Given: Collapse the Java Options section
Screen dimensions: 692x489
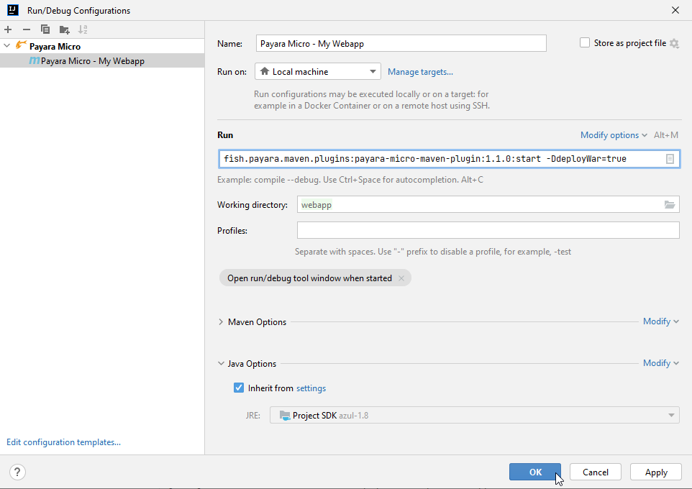Looking at the screenshot, I should click(221, 363).
